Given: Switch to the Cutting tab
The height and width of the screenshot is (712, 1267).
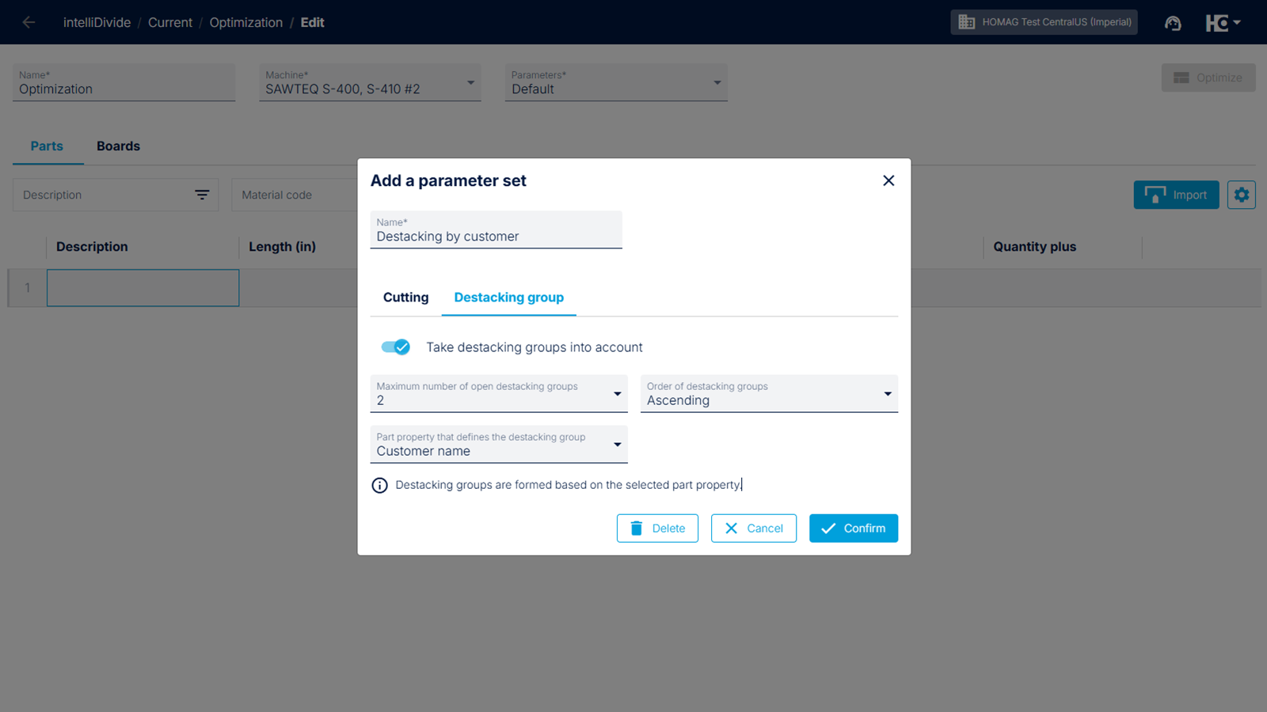Looking at the screenshot, I should click(x=405, y=297).
